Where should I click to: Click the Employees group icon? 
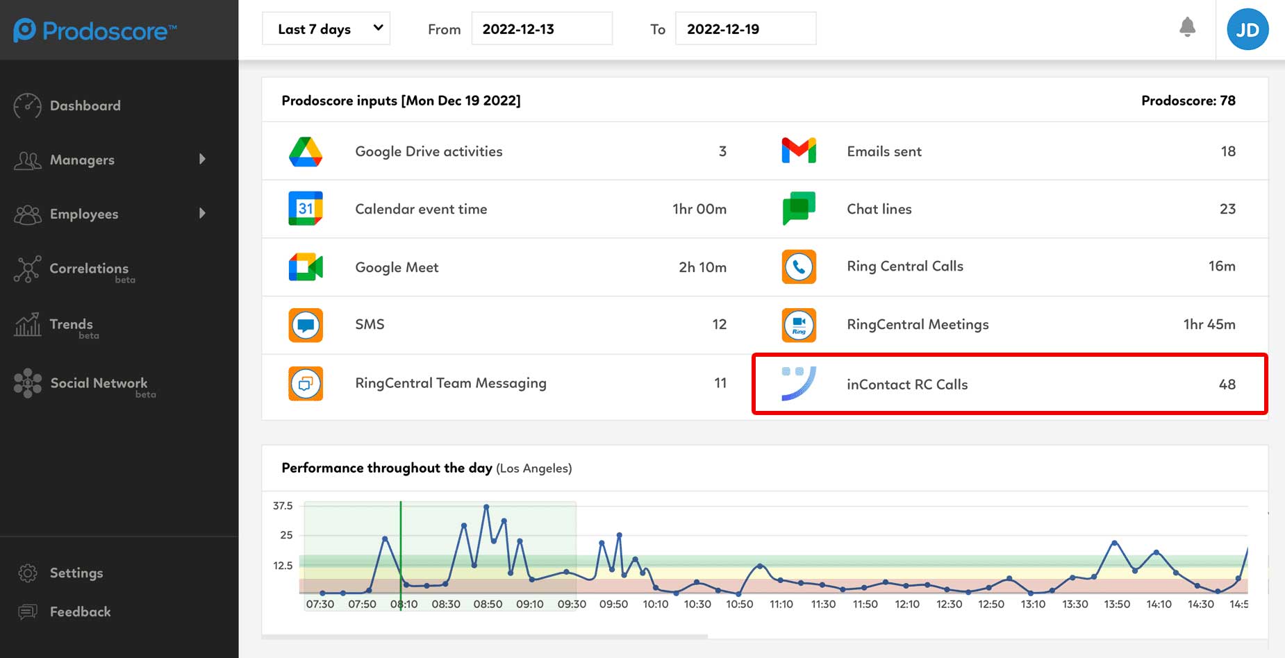pos(27,214)
